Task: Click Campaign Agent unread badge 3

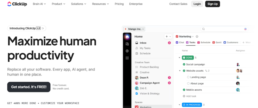Action: tap(169, 83)
